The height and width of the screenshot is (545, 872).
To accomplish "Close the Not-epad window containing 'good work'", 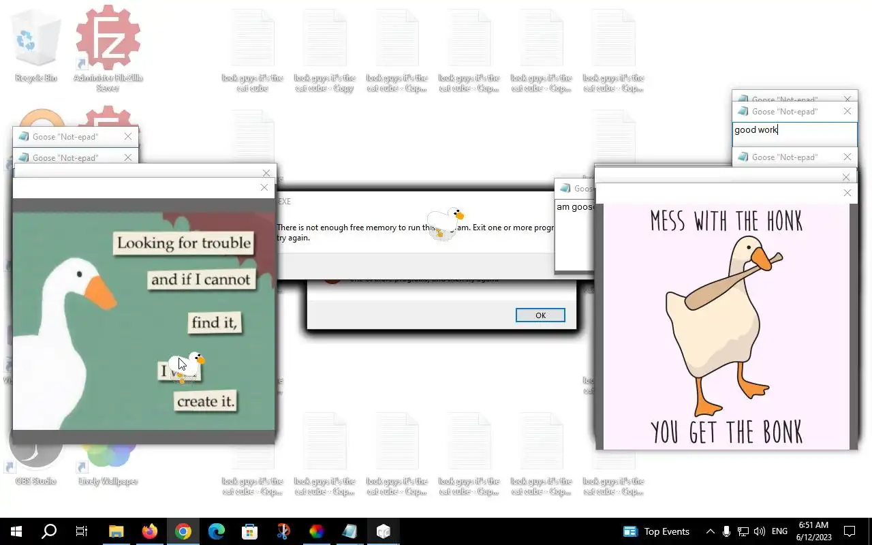I will point(847,111).
